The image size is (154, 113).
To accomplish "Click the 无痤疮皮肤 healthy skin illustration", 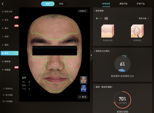I will pos(107,31).
